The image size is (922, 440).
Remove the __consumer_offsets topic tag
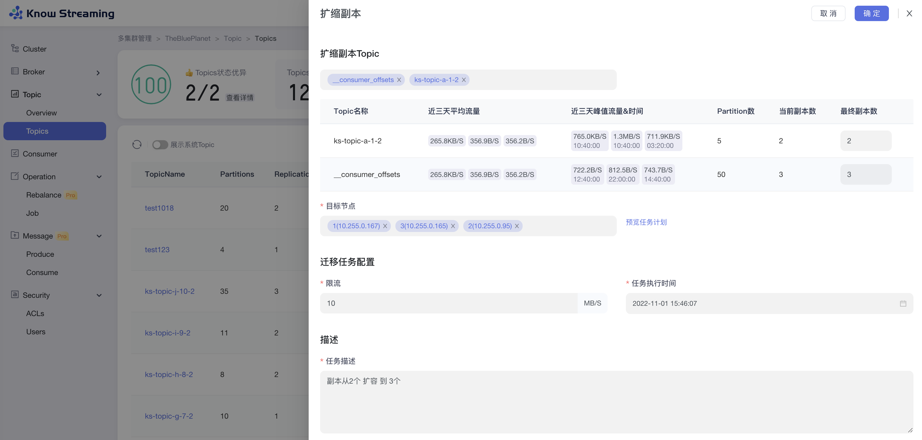[399, 80]
